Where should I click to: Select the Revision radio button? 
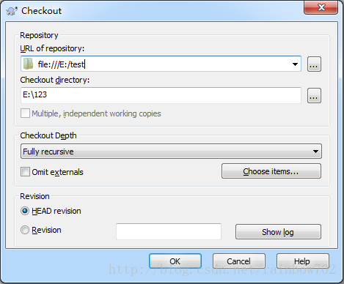[x=25, y=230]
